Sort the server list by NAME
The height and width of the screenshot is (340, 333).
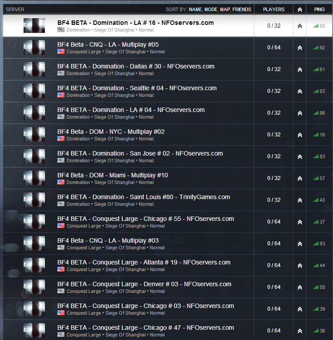(x=196, y=9)
